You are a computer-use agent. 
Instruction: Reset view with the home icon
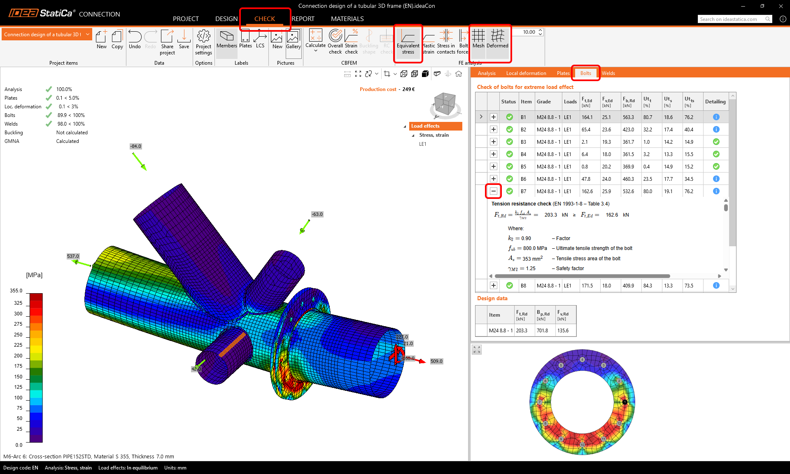tap(459, 74)
